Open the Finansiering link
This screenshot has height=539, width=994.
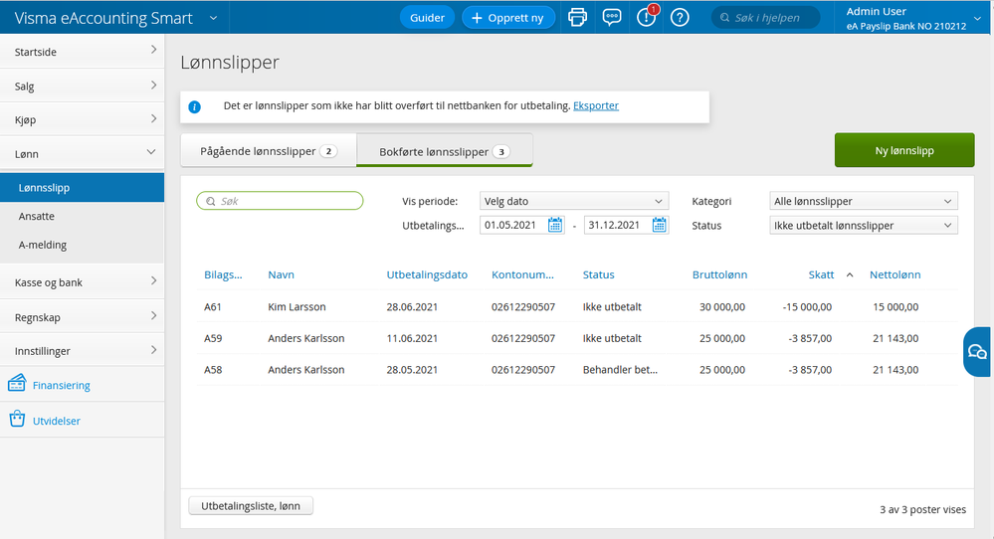tap(62, 385)
